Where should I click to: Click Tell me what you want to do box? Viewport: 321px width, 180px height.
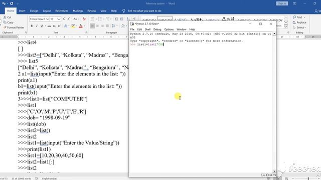[x=144, y=11]
